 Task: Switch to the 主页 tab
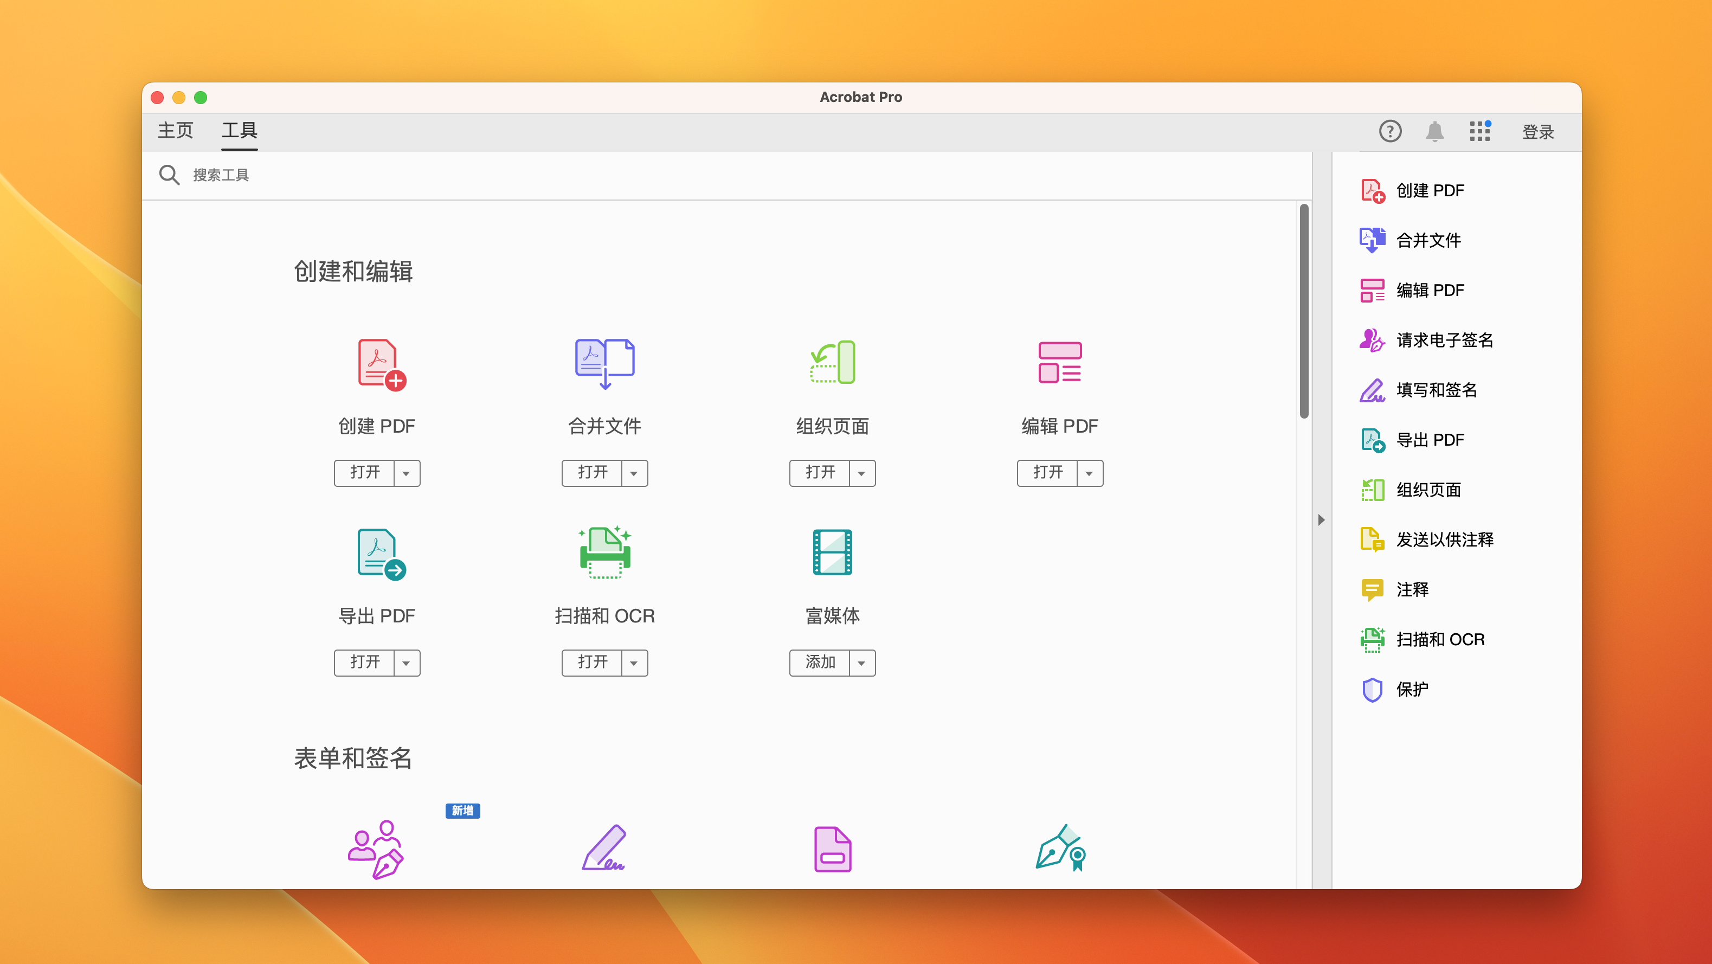point(175,130)
